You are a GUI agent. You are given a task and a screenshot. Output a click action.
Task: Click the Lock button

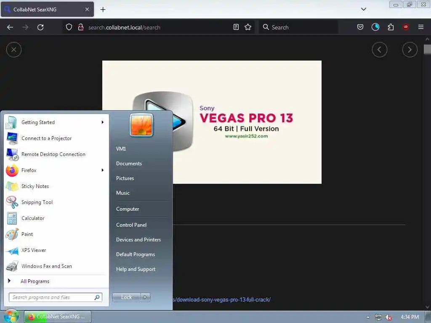(x=127, y=297)
